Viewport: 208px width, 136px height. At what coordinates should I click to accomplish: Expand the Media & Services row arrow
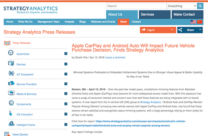tap(66, 94)
